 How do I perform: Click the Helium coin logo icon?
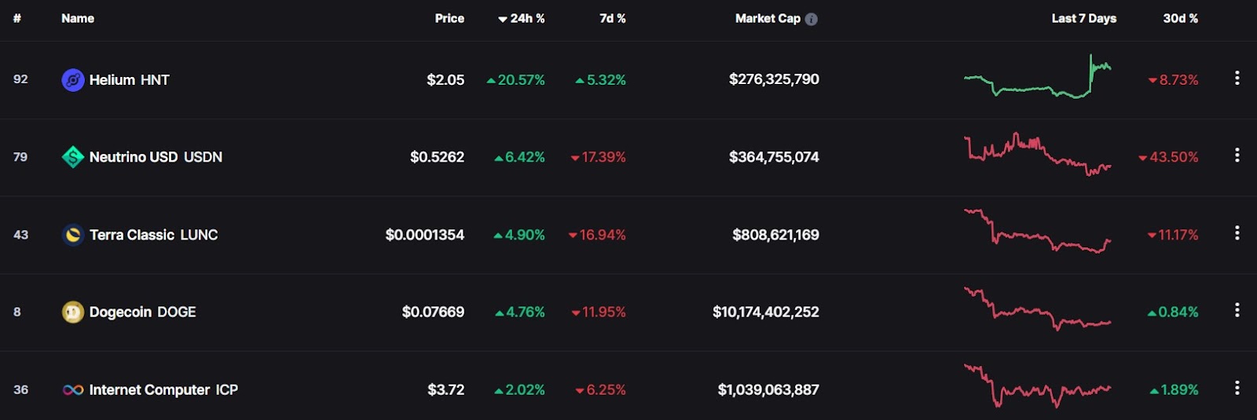click(73, 80)
